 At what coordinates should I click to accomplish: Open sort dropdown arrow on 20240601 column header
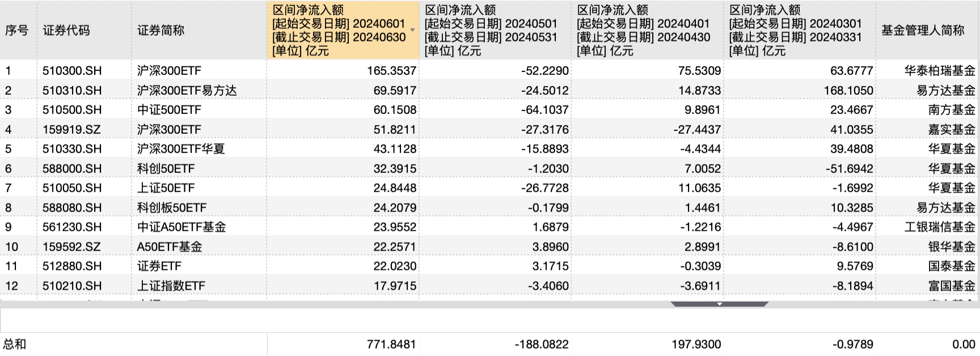pos(412,30)
